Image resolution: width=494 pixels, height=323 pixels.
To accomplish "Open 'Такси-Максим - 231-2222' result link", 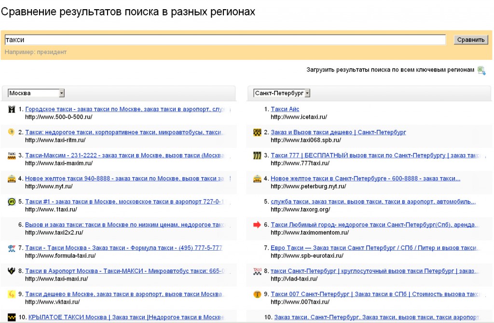I will pyautogui.click(x=125, y=155).
